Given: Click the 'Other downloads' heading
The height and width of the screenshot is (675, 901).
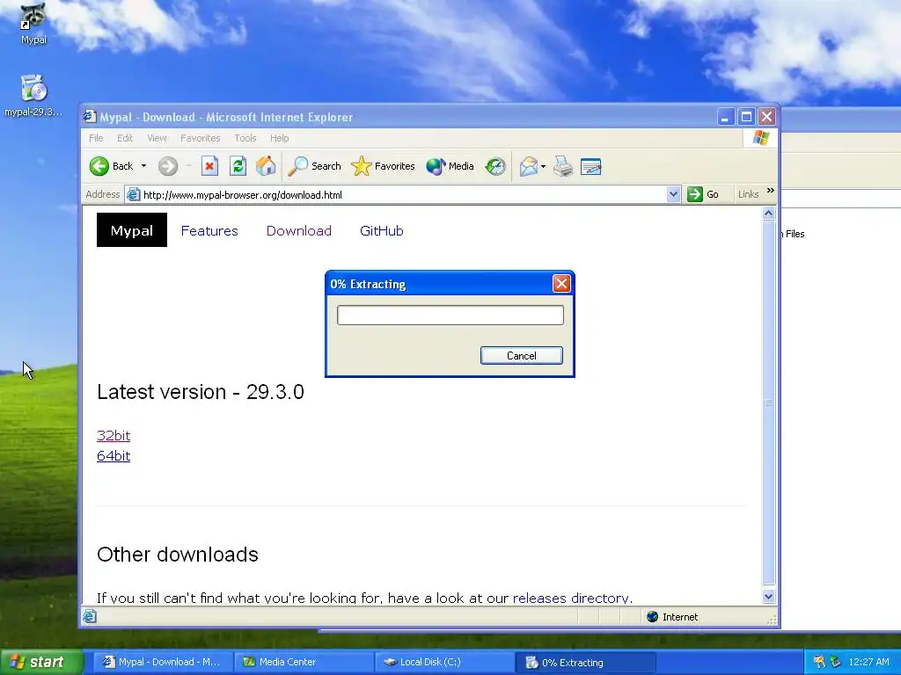Looking at the screenshot, I should (178, 555).
